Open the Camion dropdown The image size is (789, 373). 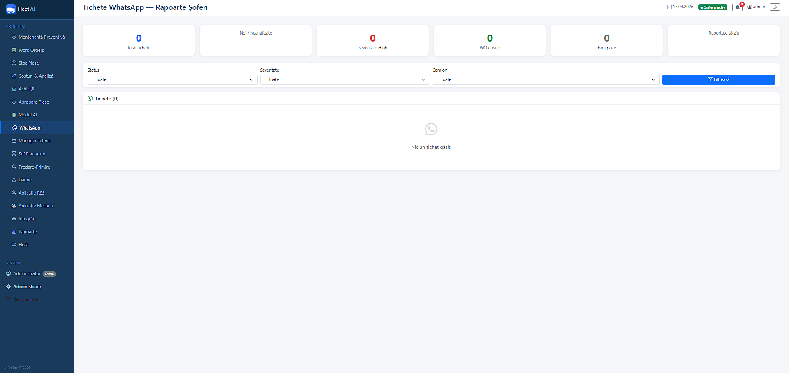(546, 80)
